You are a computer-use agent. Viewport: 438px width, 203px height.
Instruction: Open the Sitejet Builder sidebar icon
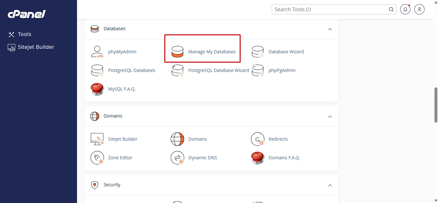point(12,48)
